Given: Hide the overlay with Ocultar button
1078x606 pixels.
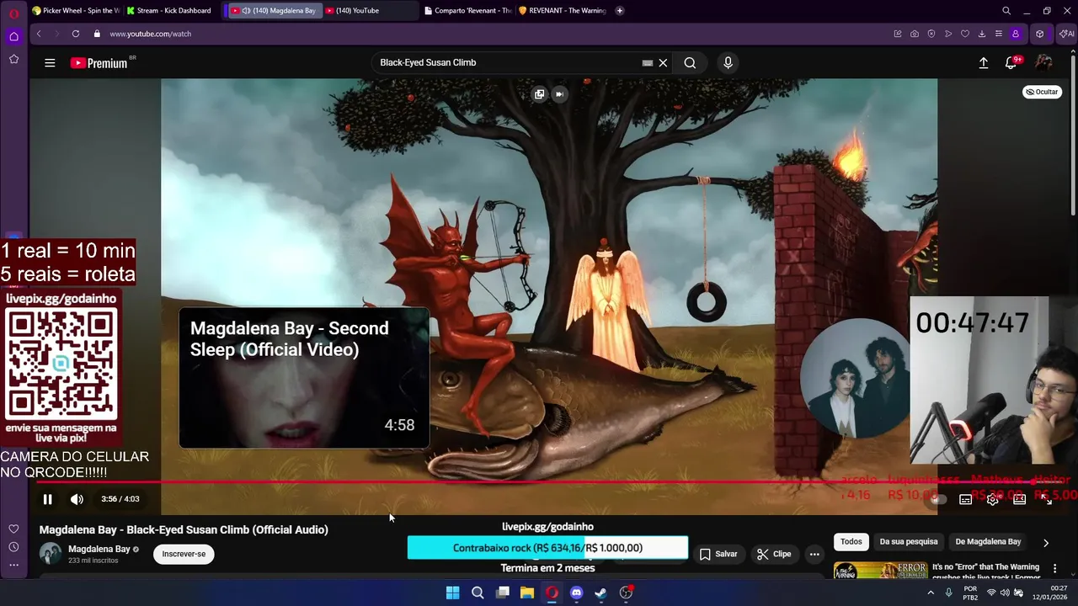Looking at the screenshot, I should click(x=1042, y=92).
